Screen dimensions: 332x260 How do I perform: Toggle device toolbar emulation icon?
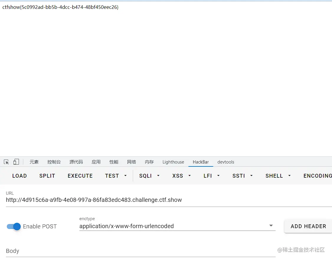coord(16,162)
